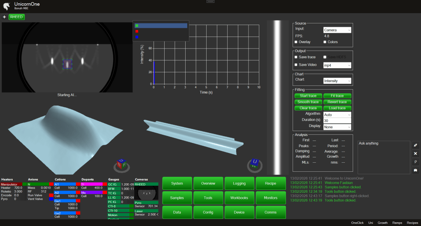Click the Ask anything text box

pyautogui.click(x=384, y=157)
